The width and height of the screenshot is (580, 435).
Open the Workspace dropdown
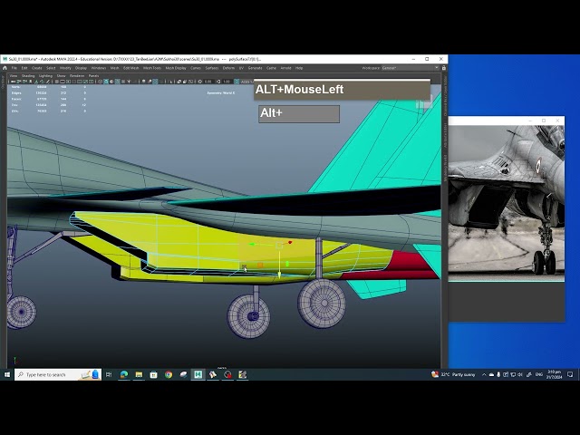click(x=411, y=68)
